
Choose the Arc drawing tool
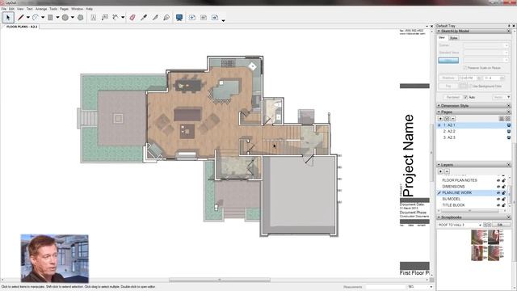(36, 18)
